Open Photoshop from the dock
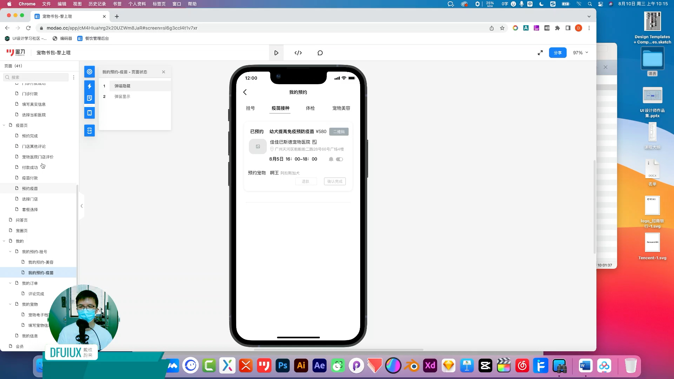674x379 pixels. [283, 366]
